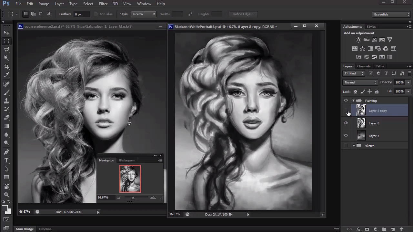Open the layer blend mode dropdown
Screen dimensions: 413x232
point(360,82)
